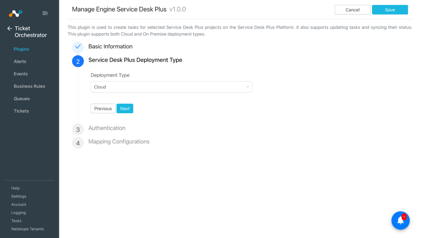Open the Account link
This screenshot has height=238, width=421.
(x=19, y=204)
